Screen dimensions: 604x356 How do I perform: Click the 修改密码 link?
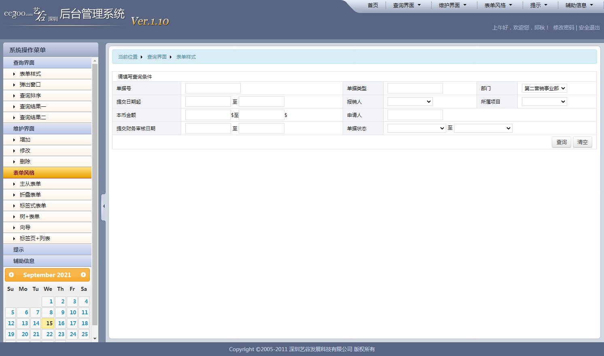coord(564,28)
